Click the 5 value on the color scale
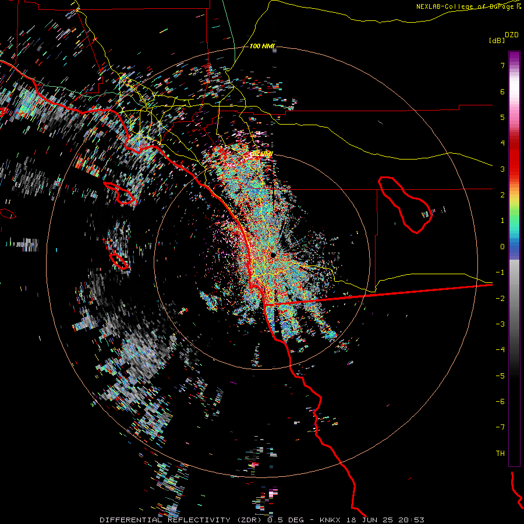Screen dimensions: 524x524 (502, 117)
